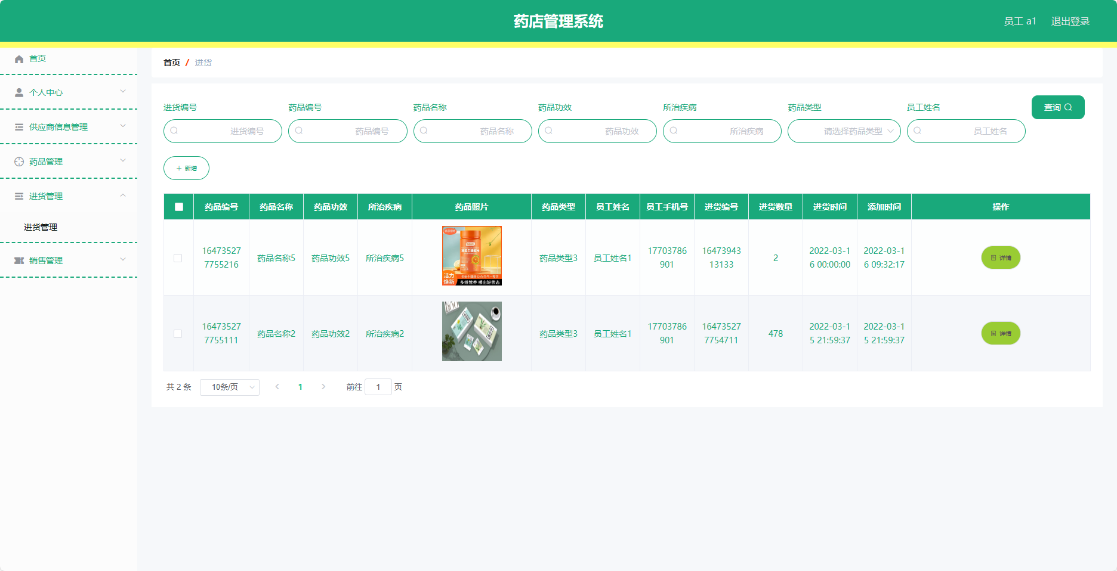Focus the 员工姓名 input field
The image size is (1117, 571).
pos(966,131)
